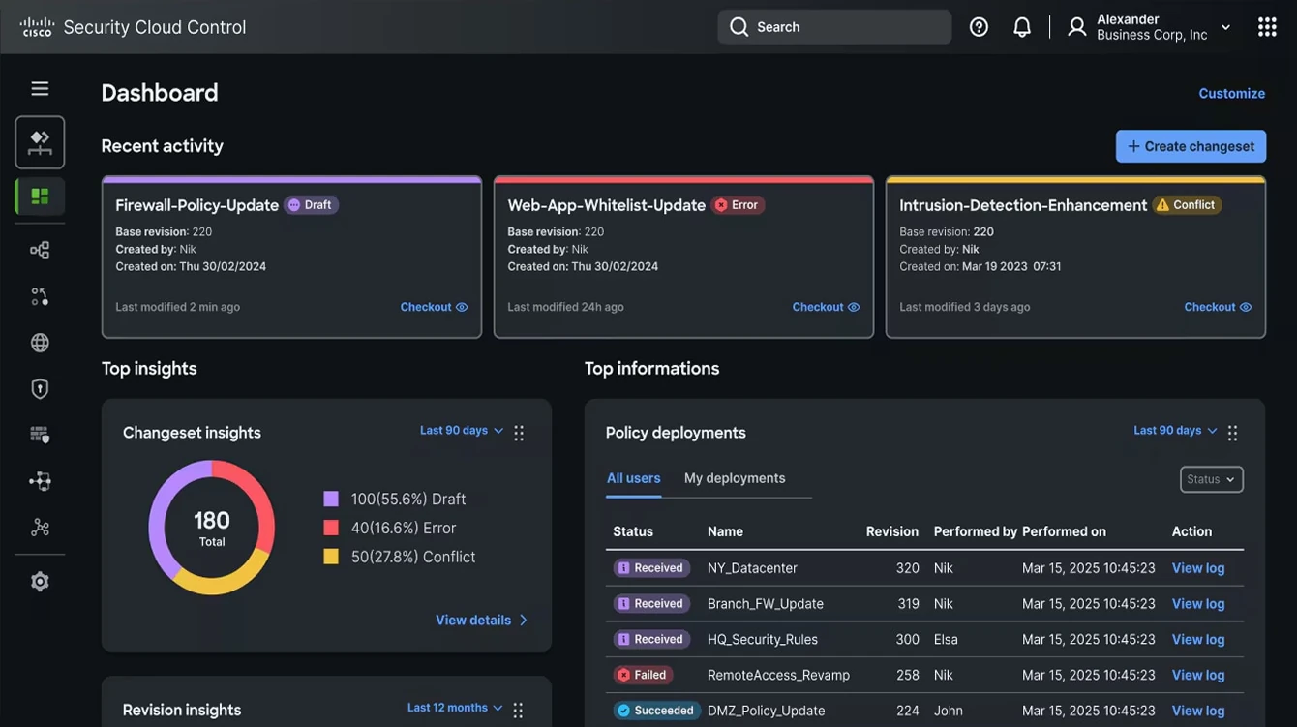
Task: Switch to the My deployments tab
Action: tap(735, 478)
